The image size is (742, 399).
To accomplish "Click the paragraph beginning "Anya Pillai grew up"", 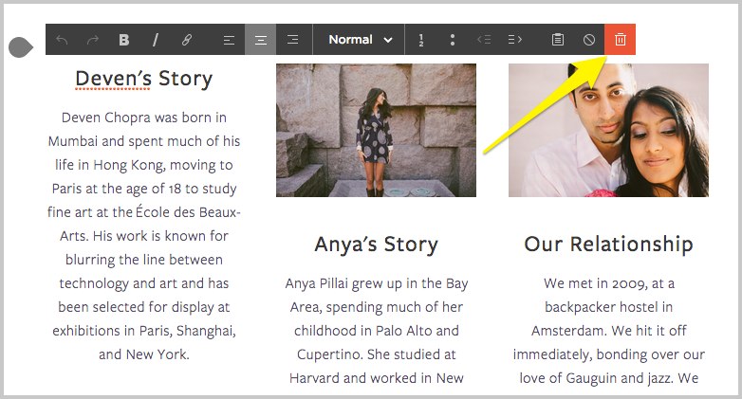I will (376, 331).
